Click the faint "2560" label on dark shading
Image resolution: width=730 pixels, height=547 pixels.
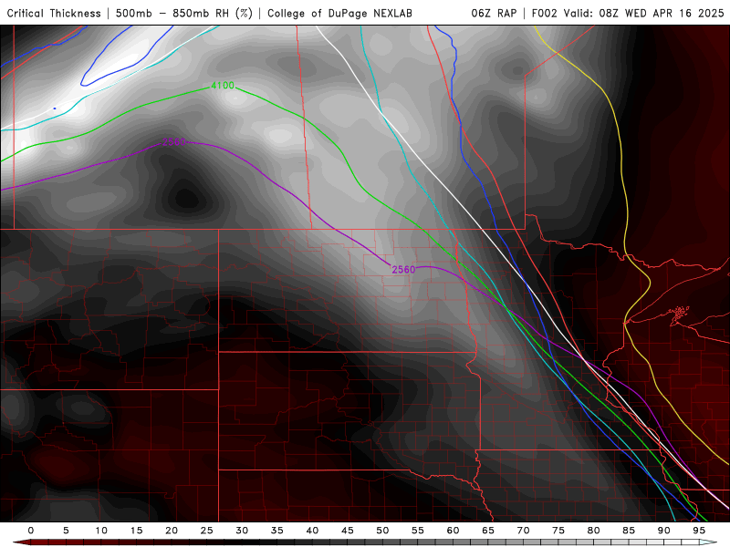(174, 141)
